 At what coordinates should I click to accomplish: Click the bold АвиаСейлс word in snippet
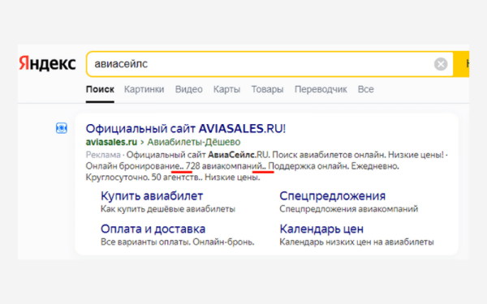pos(231,155)
